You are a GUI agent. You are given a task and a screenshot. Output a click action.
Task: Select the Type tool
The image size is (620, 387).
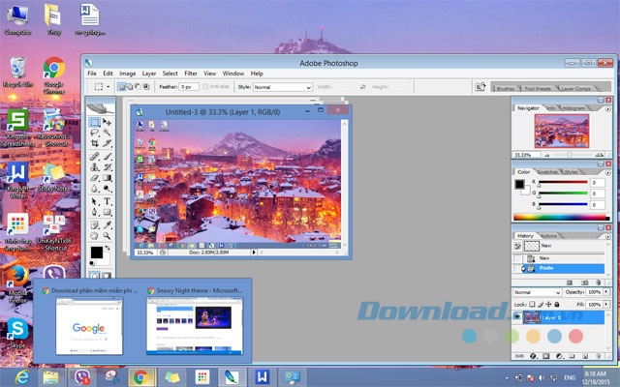pyautogui.click(x=107, y=201)
